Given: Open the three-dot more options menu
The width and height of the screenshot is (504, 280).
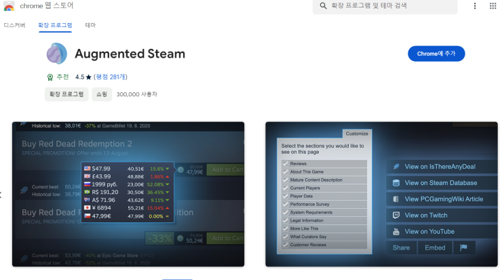Looking at the screenshot, I should pos(475,6).
